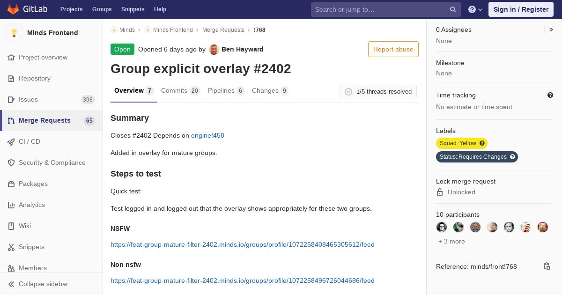Open Project overview in the sidebar
The width and height of the screenshot is (562, 295).
pyautogui.click(x=52, y=57)
